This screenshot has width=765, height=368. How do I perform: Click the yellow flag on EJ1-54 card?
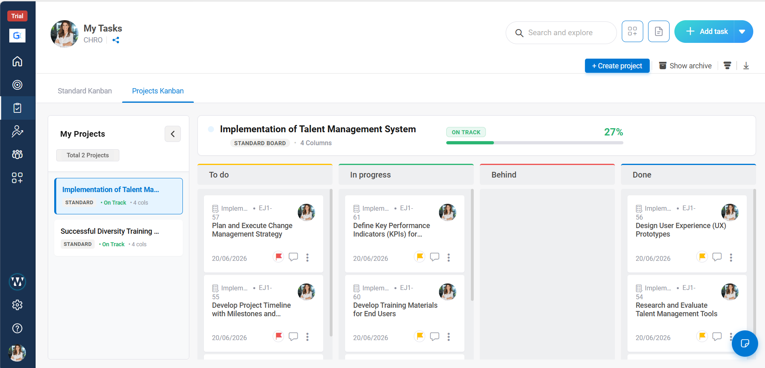coord(702,336)
